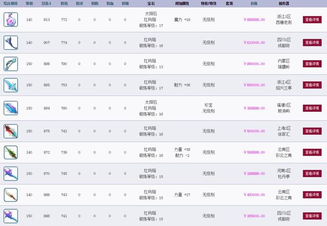View details of the ￥980000.00 listing
Screen dimensions: 327x226
click(313, 64)
